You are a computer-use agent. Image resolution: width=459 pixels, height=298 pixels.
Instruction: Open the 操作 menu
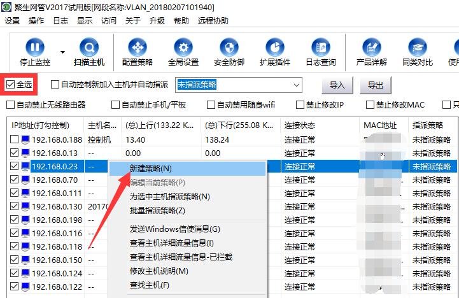click(x=36, y=21)
